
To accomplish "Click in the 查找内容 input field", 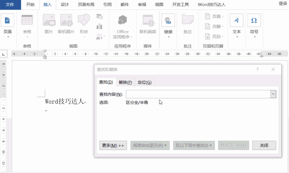I will [198, 94].
